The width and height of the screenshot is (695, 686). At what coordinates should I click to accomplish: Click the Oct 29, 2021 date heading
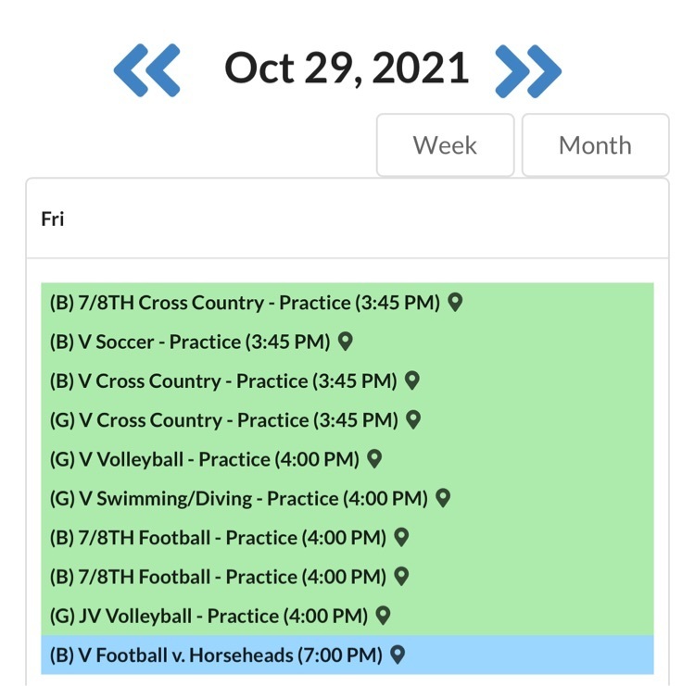347,68
